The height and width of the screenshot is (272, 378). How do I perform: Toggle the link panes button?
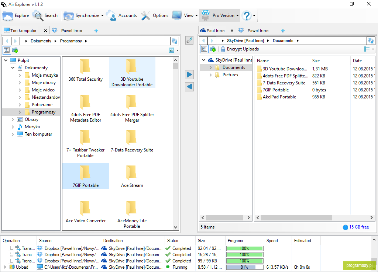(189, 40)
